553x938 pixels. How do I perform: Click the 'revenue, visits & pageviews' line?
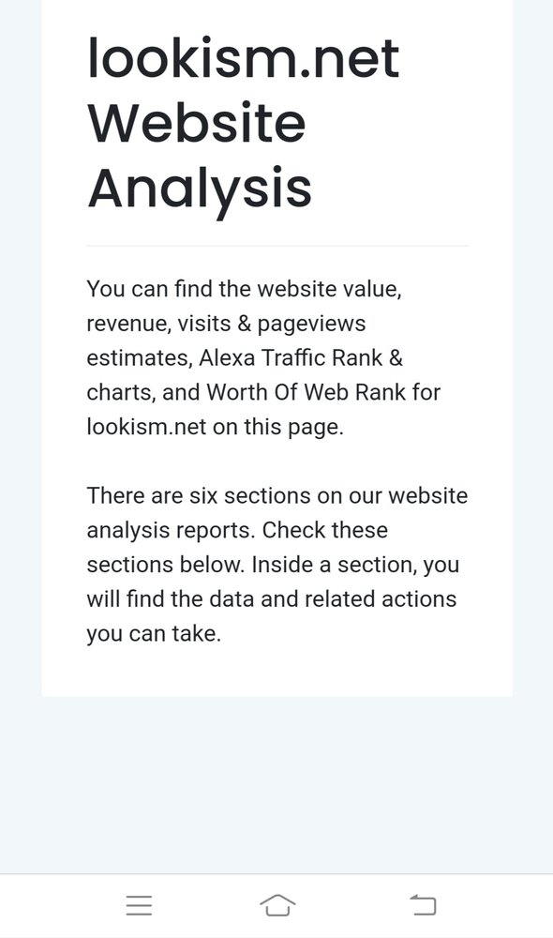pos(226,324)
